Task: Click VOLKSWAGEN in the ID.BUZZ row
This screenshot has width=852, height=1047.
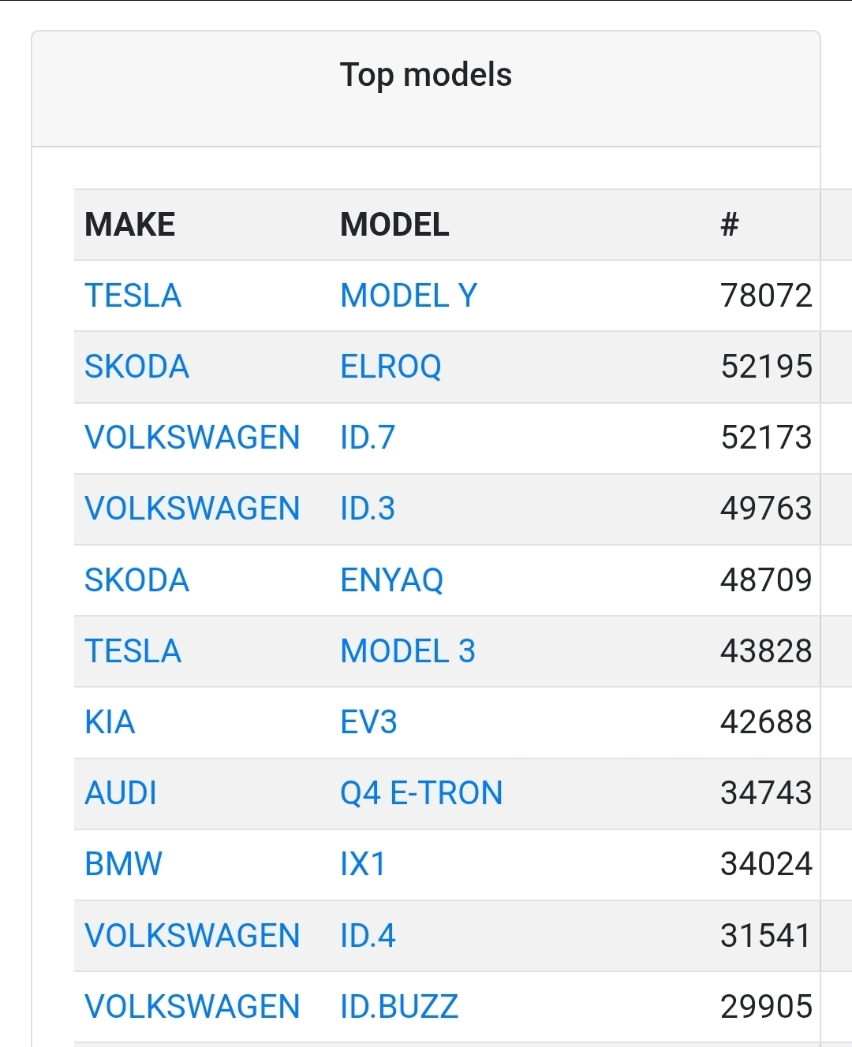Action: (x=192, y=1007)
